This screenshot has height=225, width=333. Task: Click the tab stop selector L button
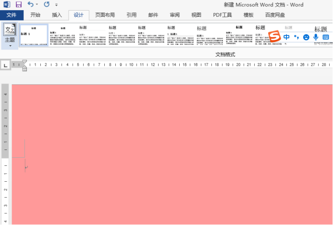pos(5,65)
